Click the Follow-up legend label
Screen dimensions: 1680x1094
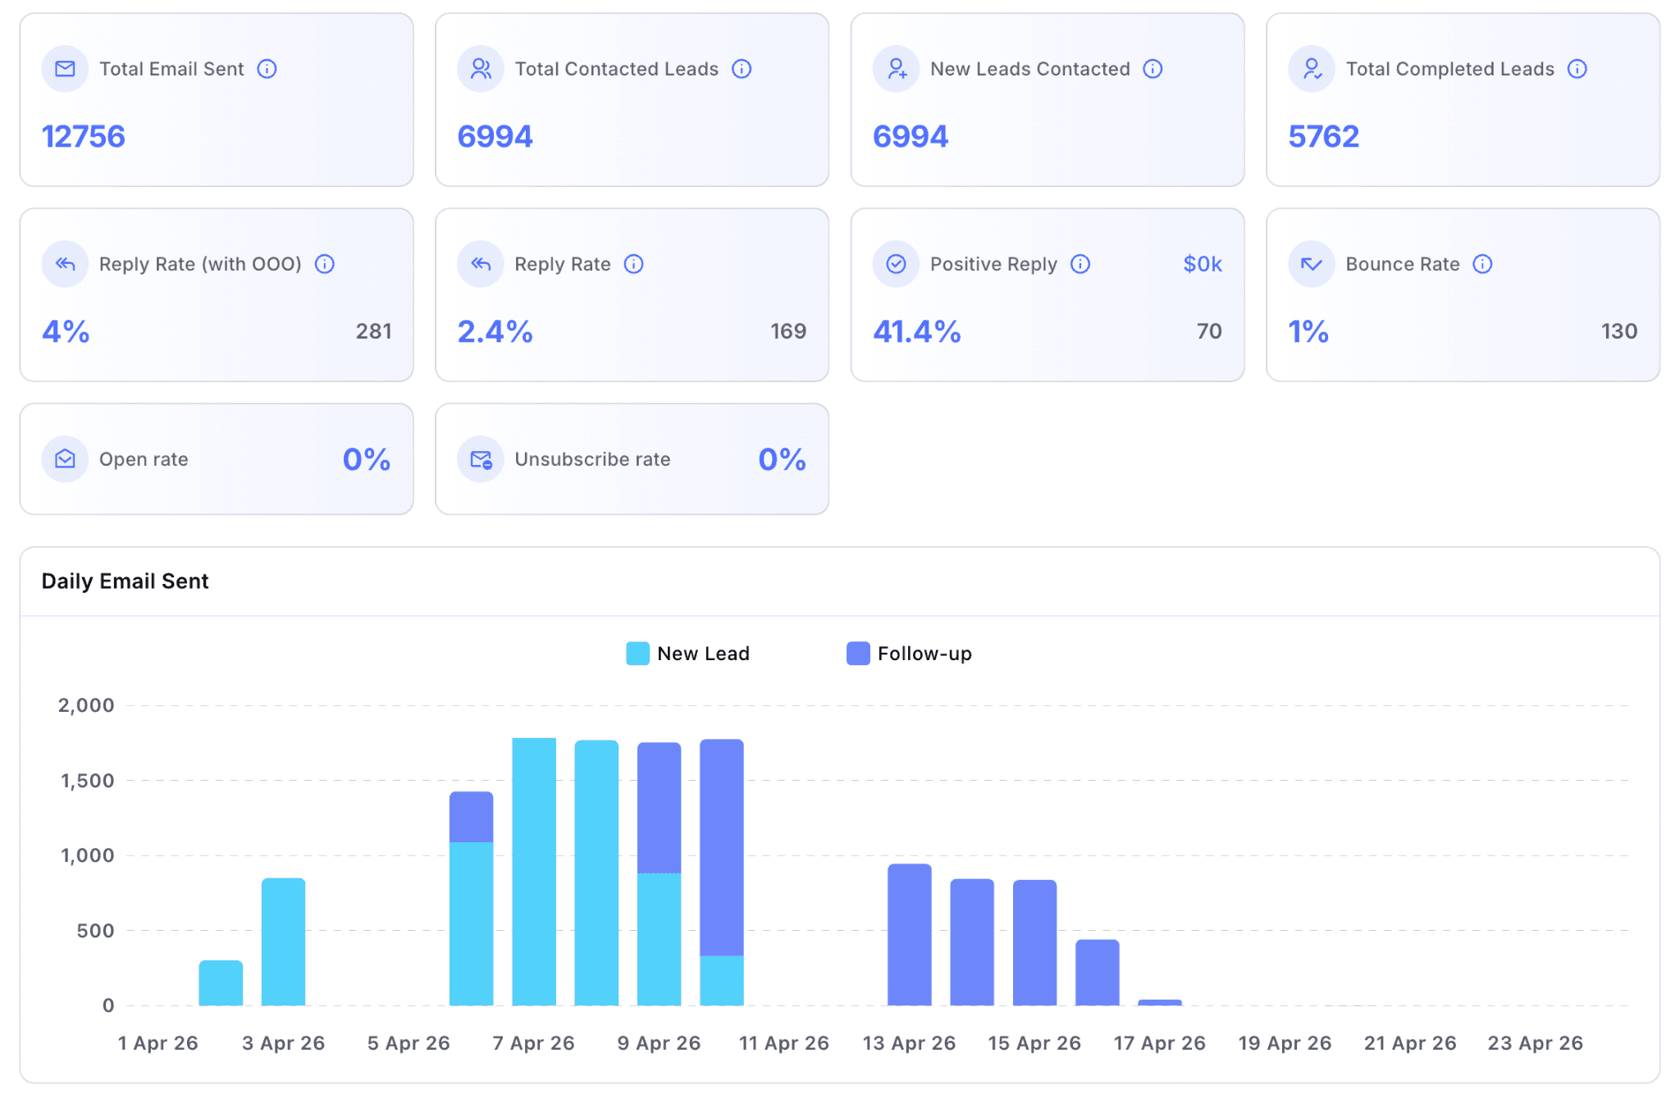tap(924, 654)
